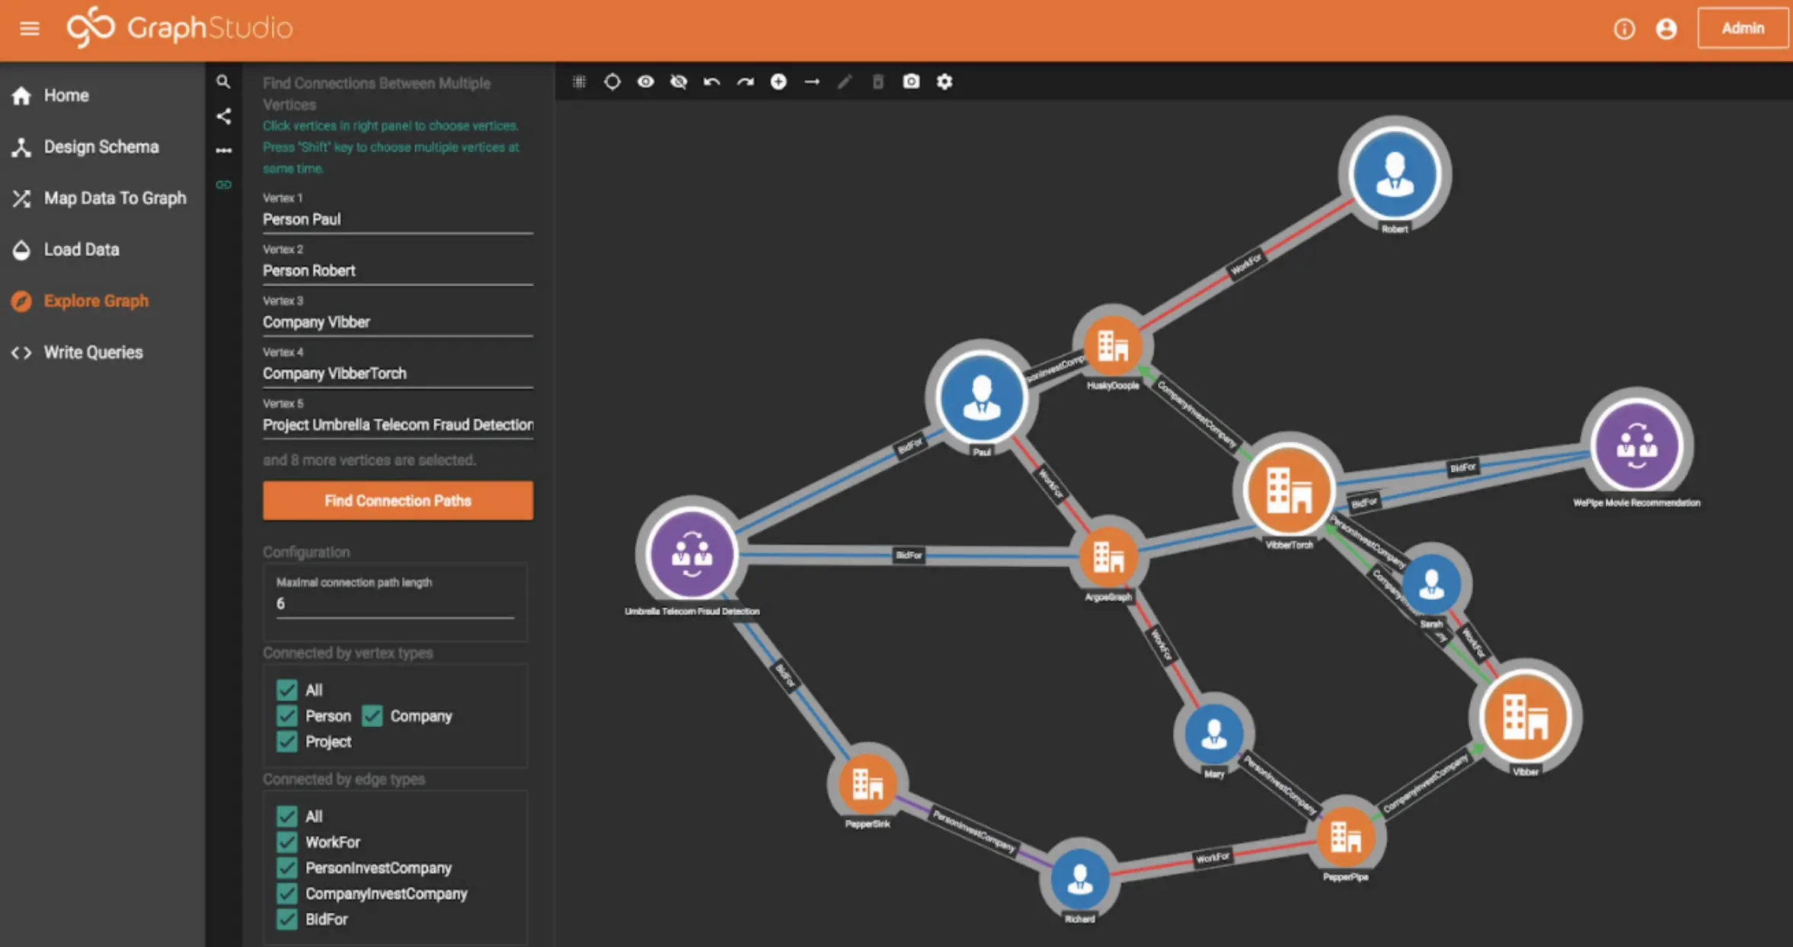This screenshot has width=1793, height=947.
Task: Click the Vertex 3 Company Vibber field
Action: (x=398, y=322)
